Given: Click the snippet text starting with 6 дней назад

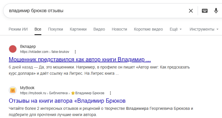Looking at the screenshot, I should pyautogui.click(x=99, y=70).
